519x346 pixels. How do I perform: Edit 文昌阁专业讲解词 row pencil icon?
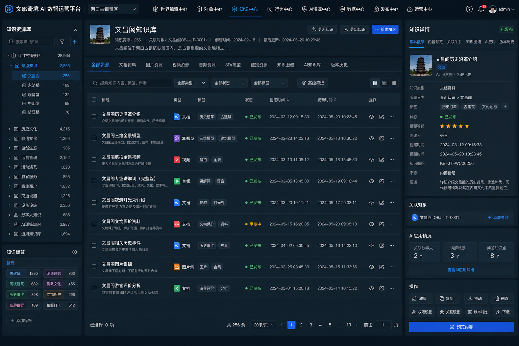[x=381, y=181]
